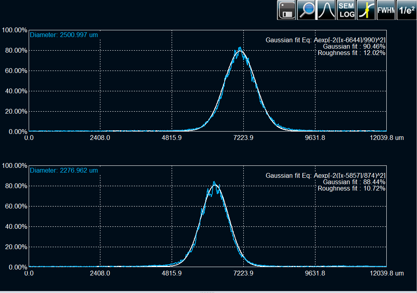Activate the magnifying glass zoom tool
Screen dimensions: 417x293
point(306,10)
